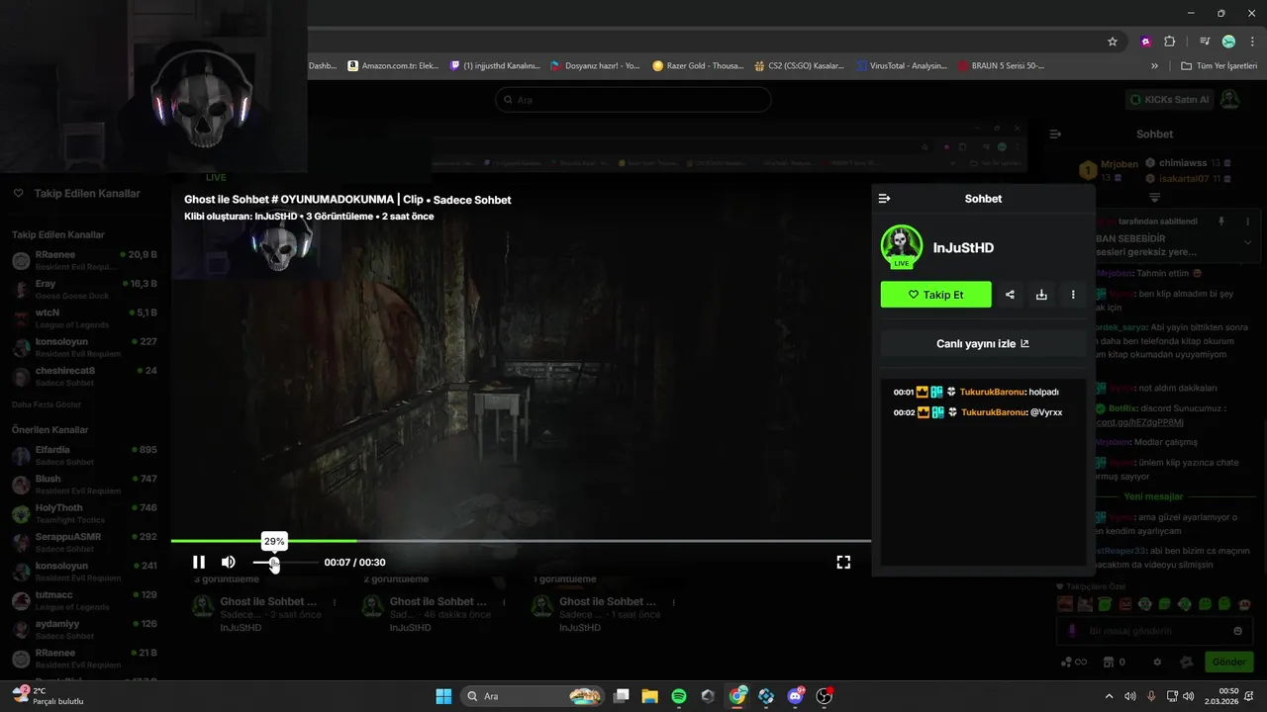Show the hidden bookmarks with the double chevron
The image size is (1267, 712).
pyautogui.click(x=1154, y=66)
